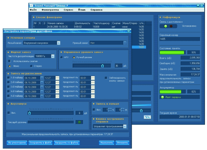The height and width of the screenshot is (150, 207).
Task: Open the Правый канал source dropdown
Action: coord(125,43)
